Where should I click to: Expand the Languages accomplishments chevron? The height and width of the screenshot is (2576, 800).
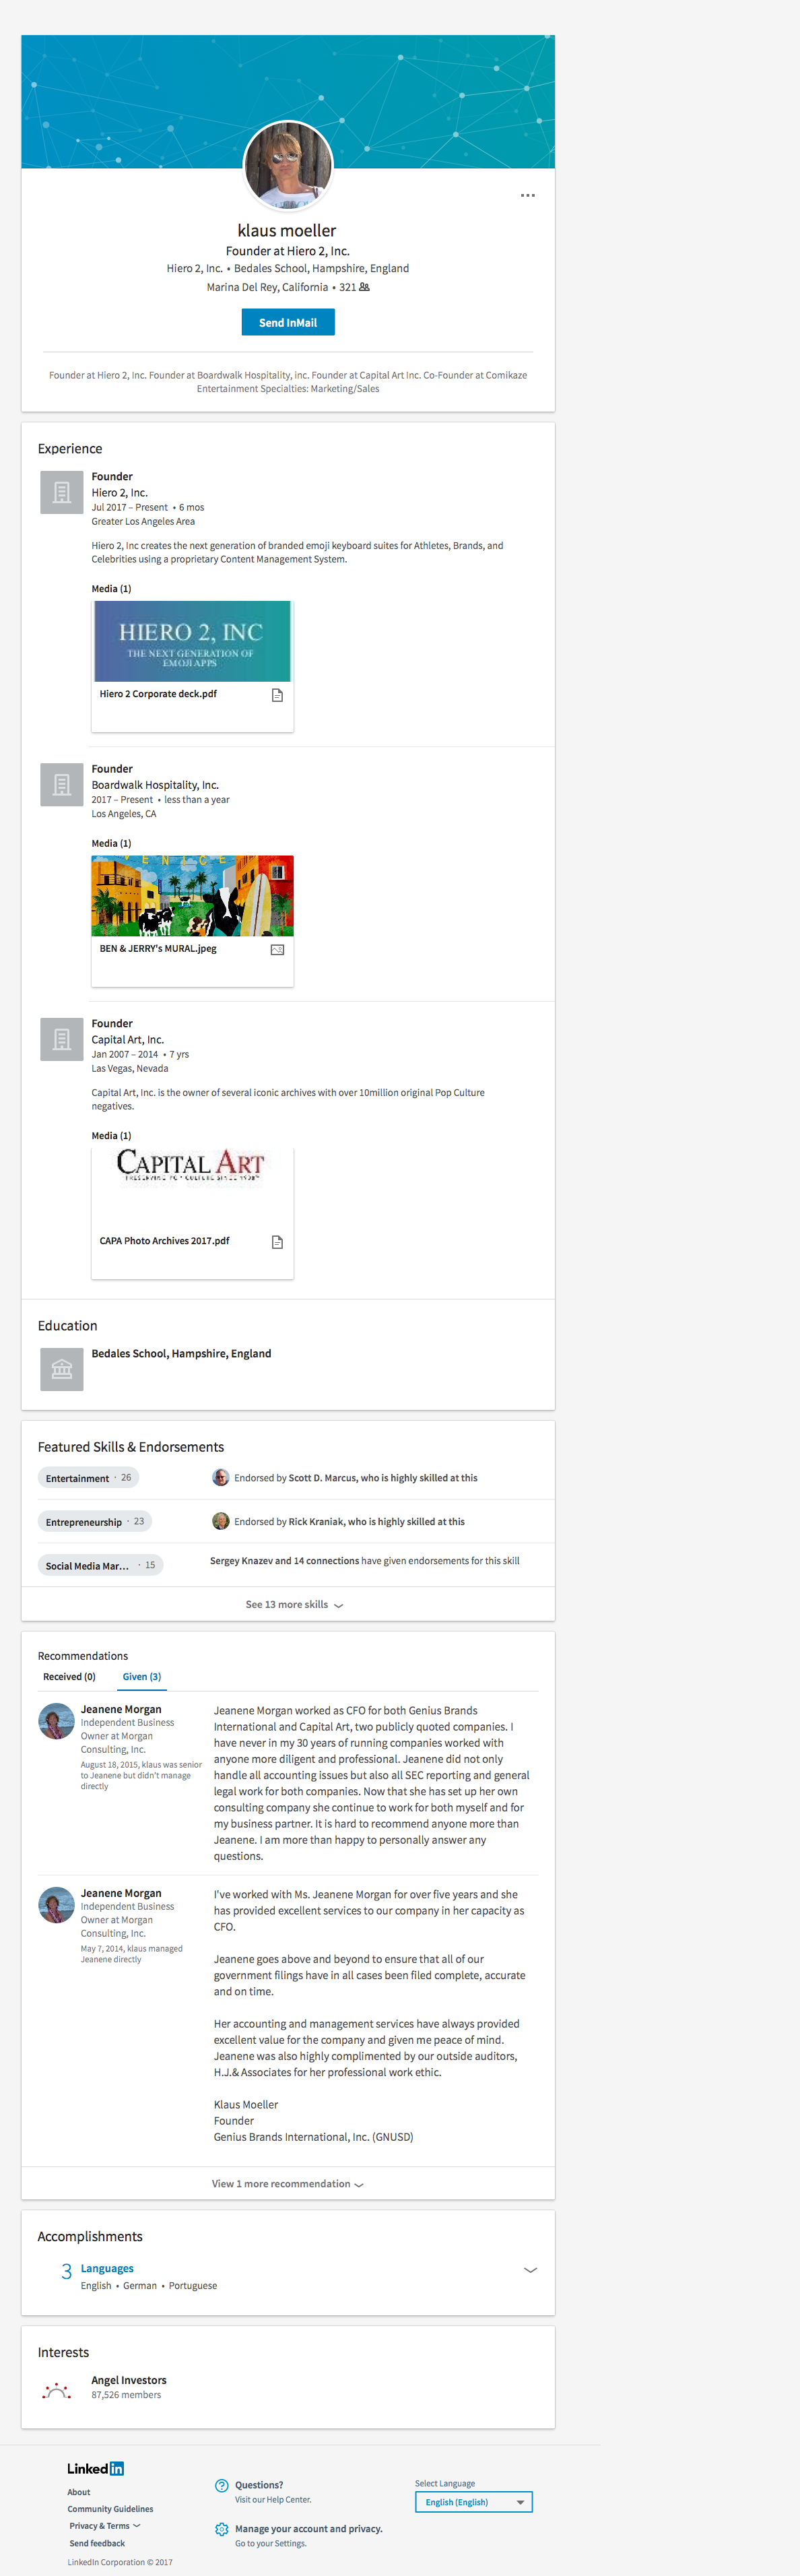click(530, 2269)
